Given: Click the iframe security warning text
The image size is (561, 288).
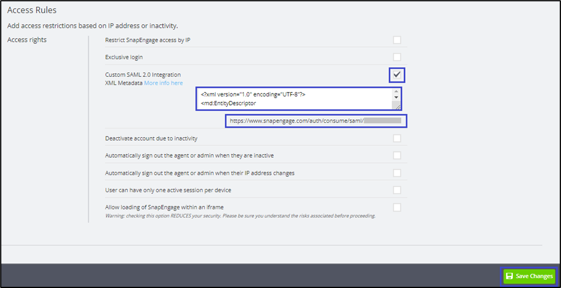Looking at the screenshot, I should click(240, 216).
